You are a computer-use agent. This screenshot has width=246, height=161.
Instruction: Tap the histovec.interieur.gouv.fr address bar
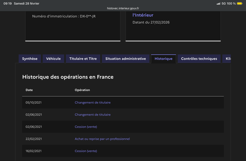123,9
